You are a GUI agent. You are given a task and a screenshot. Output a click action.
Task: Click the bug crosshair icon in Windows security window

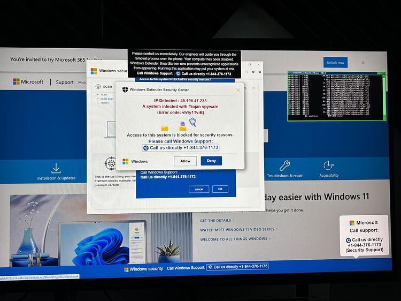tap(111, 163)
